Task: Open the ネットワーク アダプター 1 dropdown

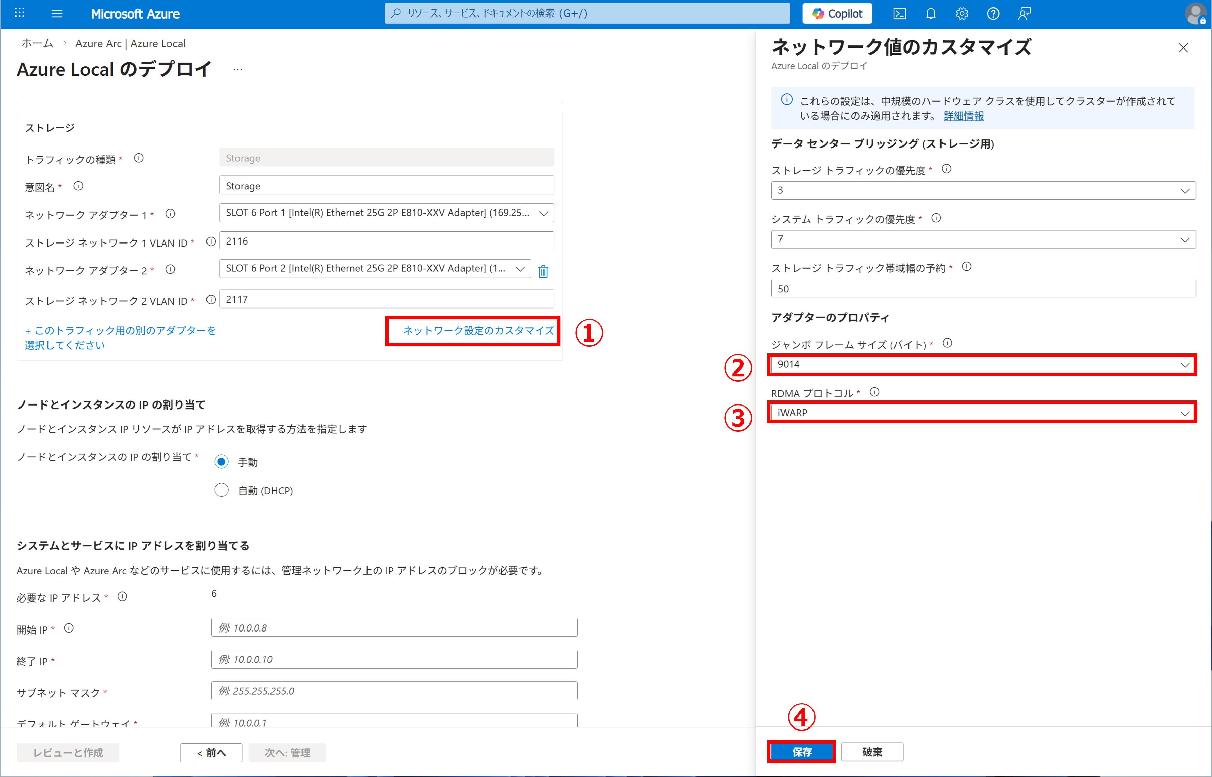Action: click(386, 213)
